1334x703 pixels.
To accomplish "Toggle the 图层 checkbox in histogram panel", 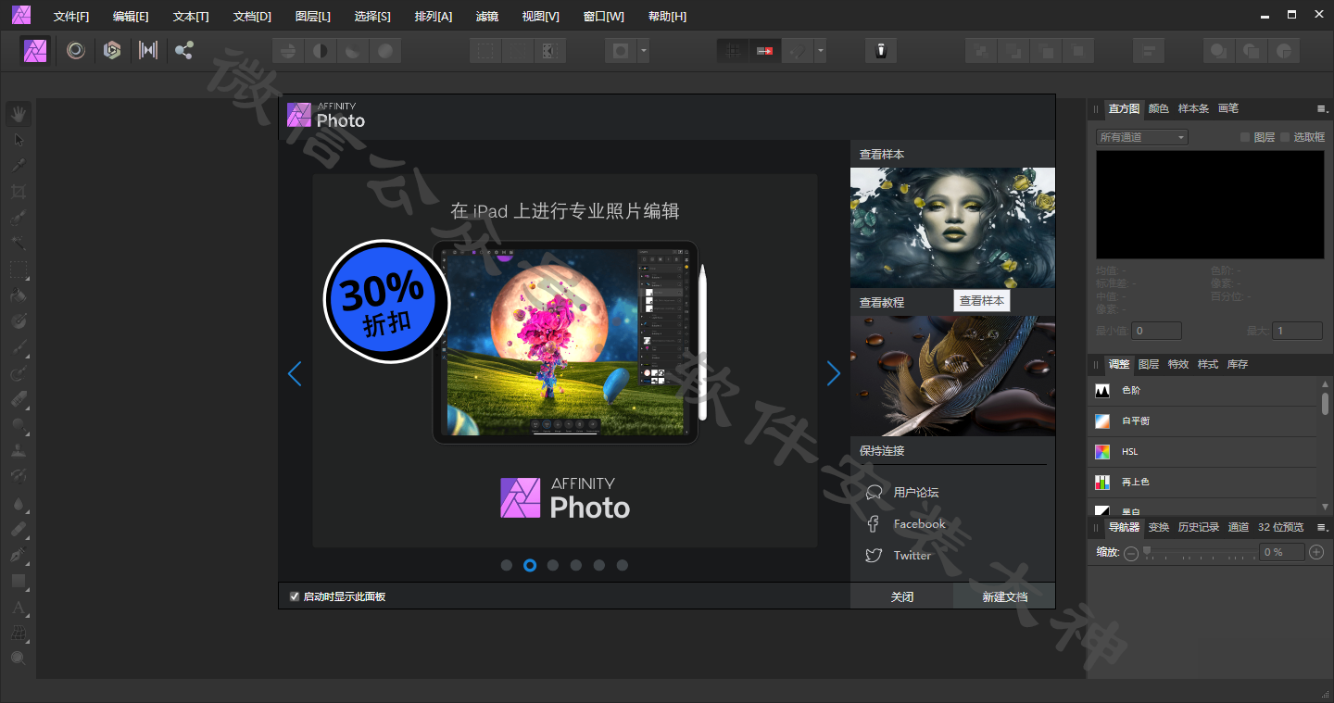I will 1245,137.
